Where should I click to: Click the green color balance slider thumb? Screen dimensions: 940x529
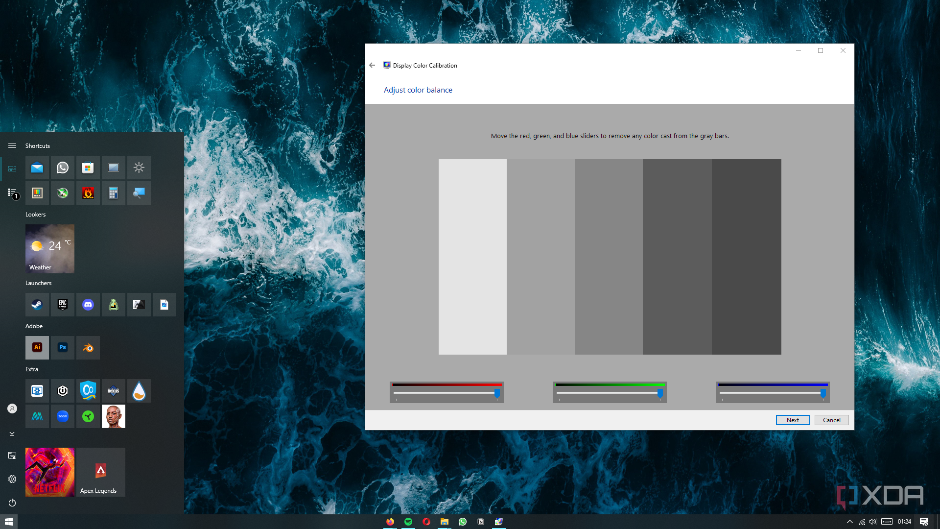coord(660,393)
